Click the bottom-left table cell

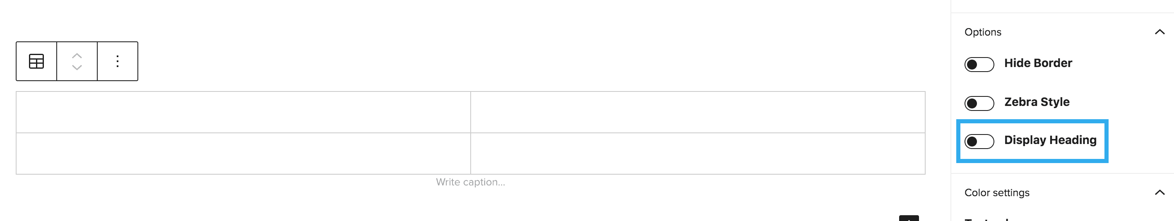click(243, 154)
